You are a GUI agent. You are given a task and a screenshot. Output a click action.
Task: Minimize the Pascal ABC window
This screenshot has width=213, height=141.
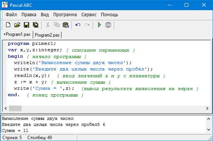click(169, 5)
